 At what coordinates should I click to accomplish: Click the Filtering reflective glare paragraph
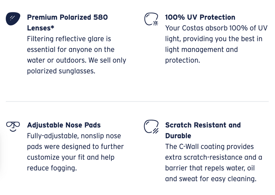[76, 55]
